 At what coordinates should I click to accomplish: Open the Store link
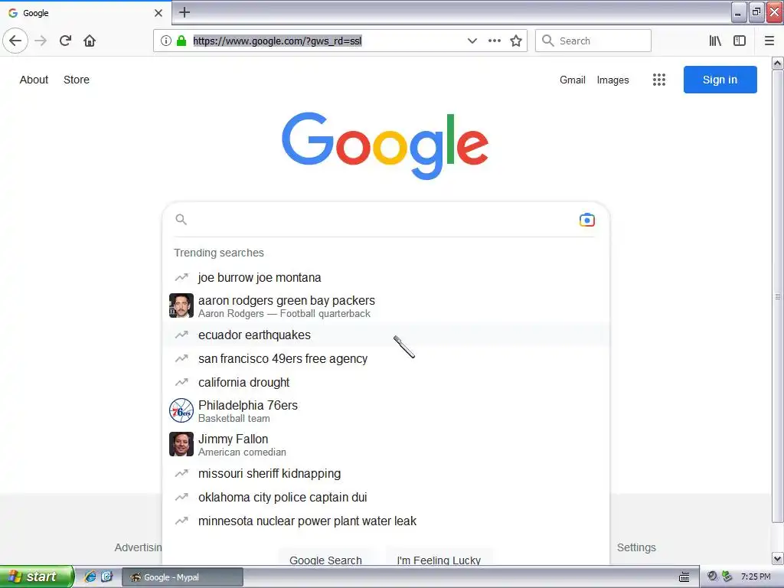coord(77,80)
